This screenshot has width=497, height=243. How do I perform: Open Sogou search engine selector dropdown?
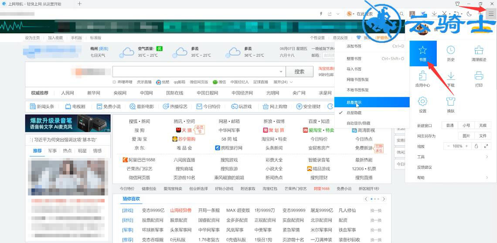point(350,14)
